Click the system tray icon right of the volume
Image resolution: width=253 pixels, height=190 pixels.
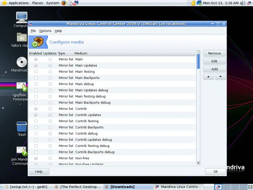click(249, 3)
